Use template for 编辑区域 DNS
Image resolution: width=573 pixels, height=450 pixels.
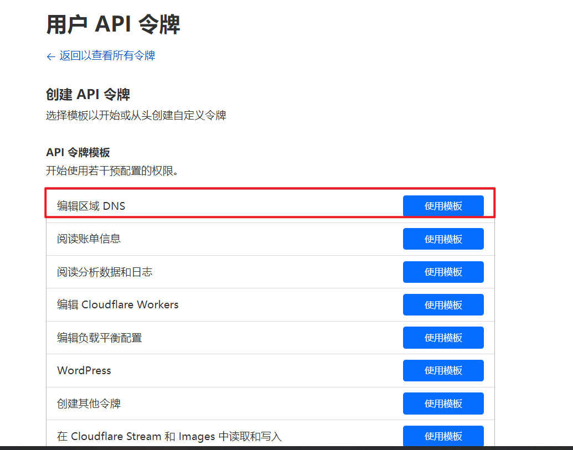tap(443, 206)
